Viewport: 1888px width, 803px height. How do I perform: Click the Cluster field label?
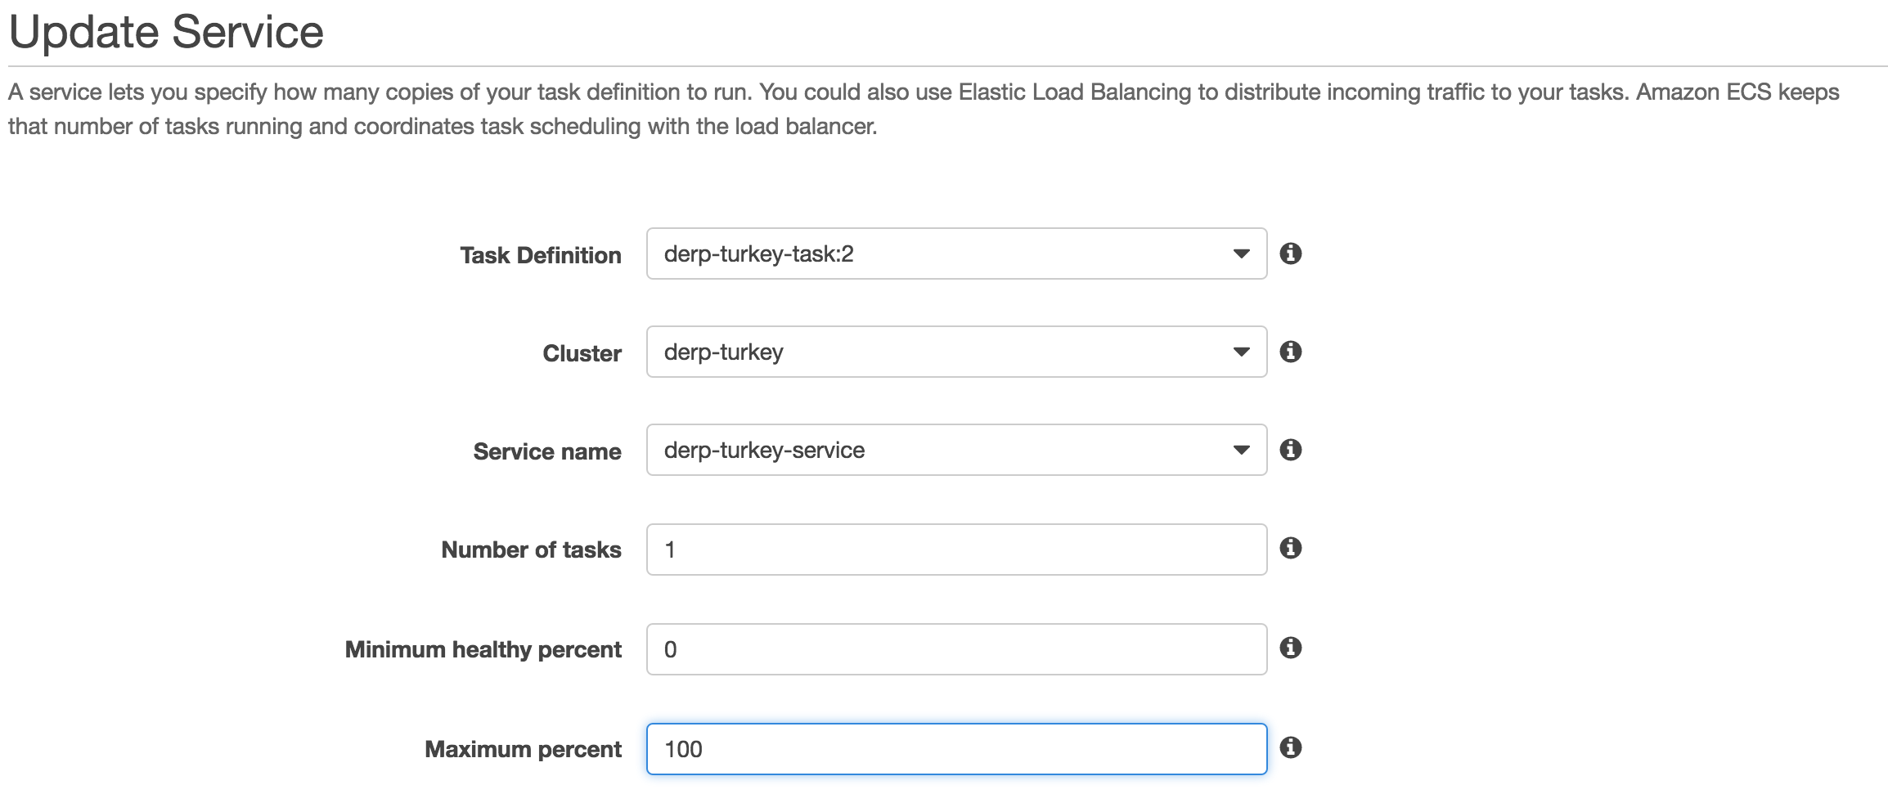tap(582, 353)
